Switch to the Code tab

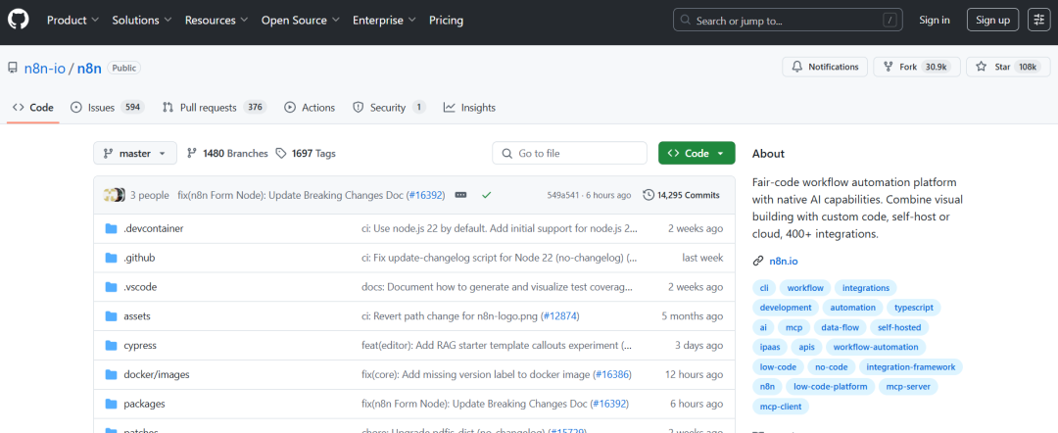pos(33,107)
